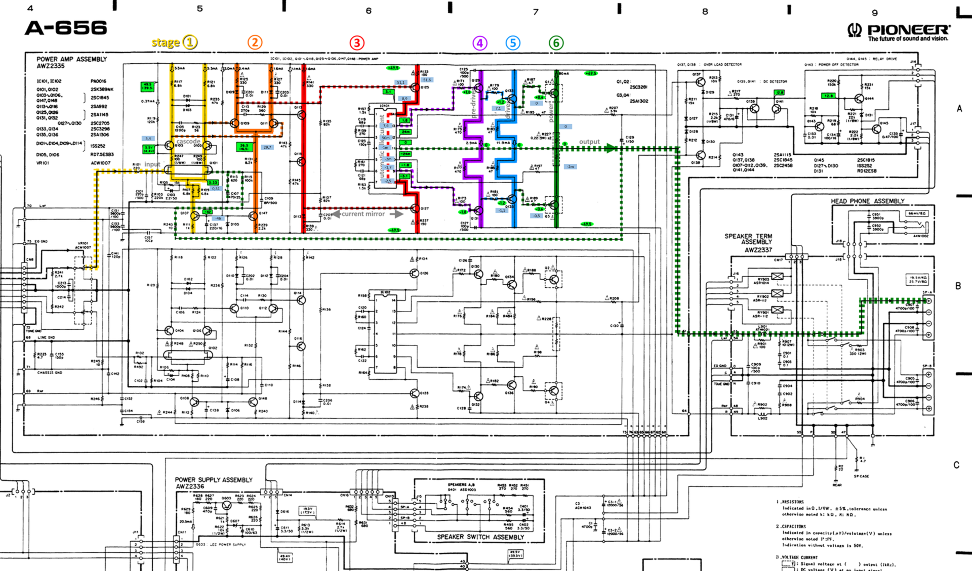Viewport: 972px width, 571px height.
Task: Click transistor Q113 on red rail
Action: 302,115
